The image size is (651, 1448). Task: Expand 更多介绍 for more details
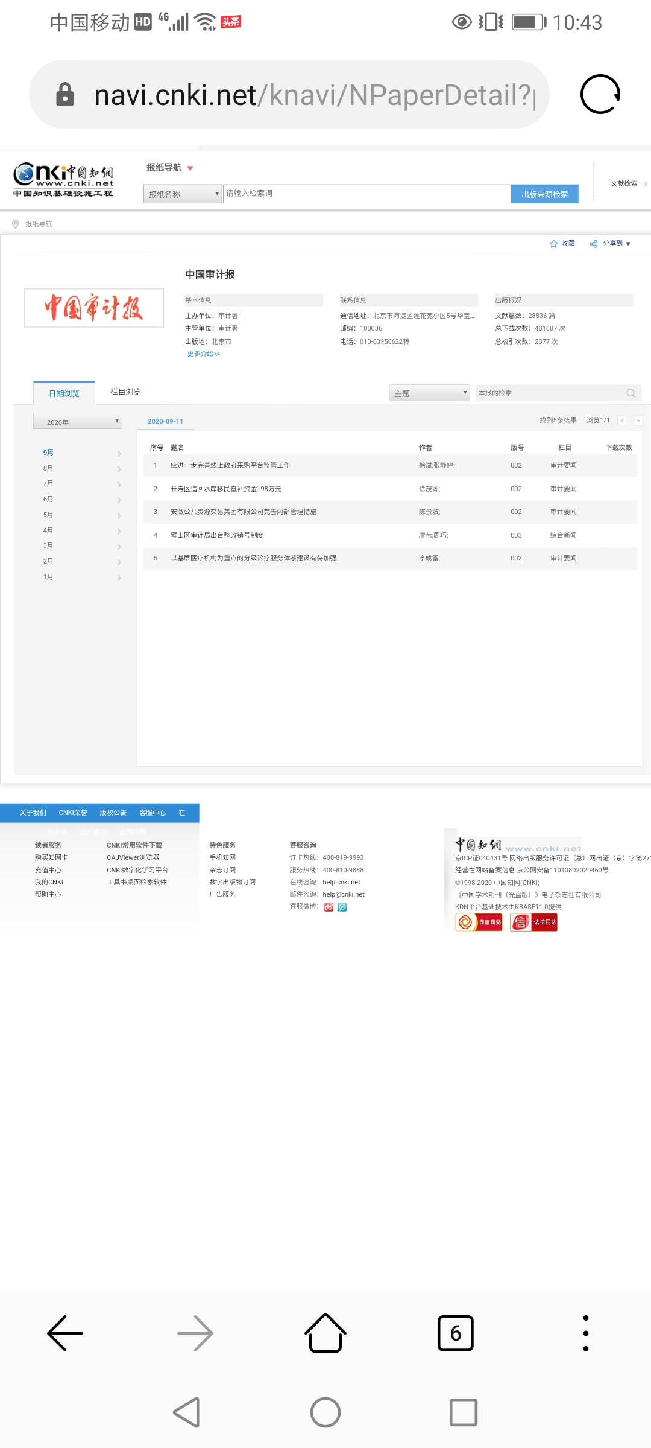[x=203, y=354]
